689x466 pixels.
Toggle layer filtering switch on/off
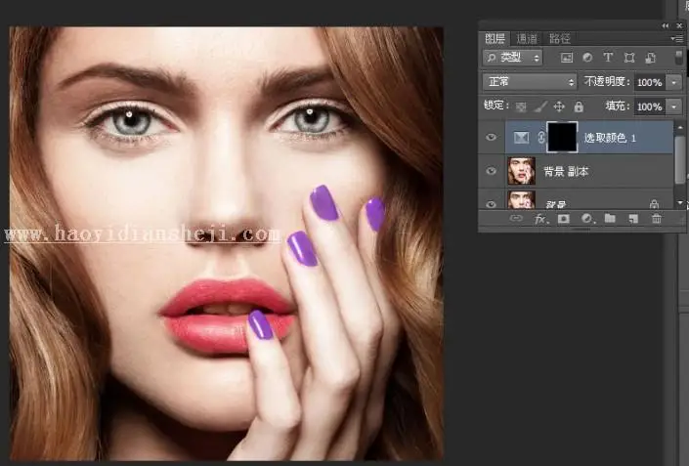(679, 57)
